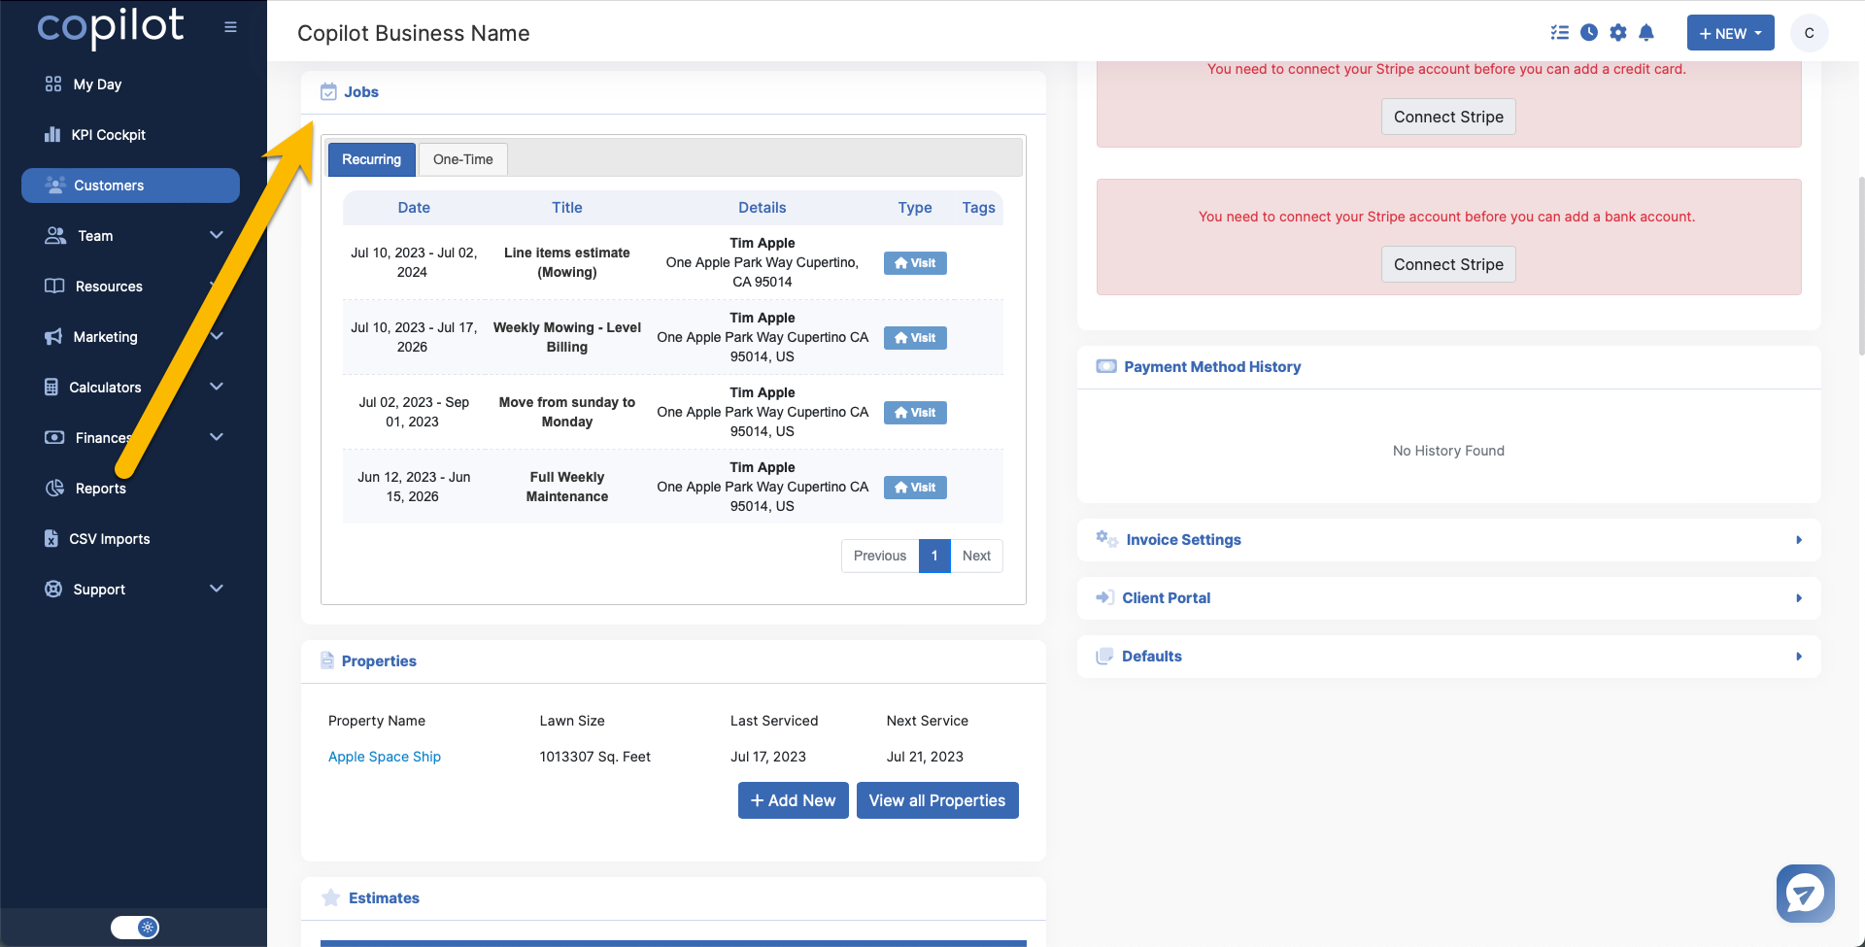
Task: Expand the Marketing submenu chevron
Action: [x=217, y=336]
